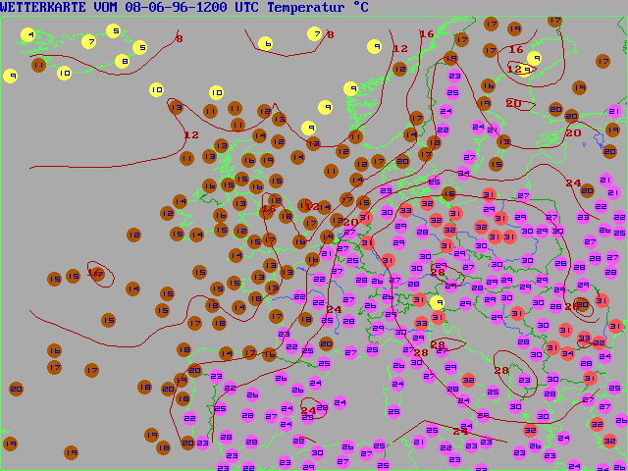The image size is (628, 471).
Task: Pick pink 23 marker inside the 28 isotherm loop
Action: 526,380
